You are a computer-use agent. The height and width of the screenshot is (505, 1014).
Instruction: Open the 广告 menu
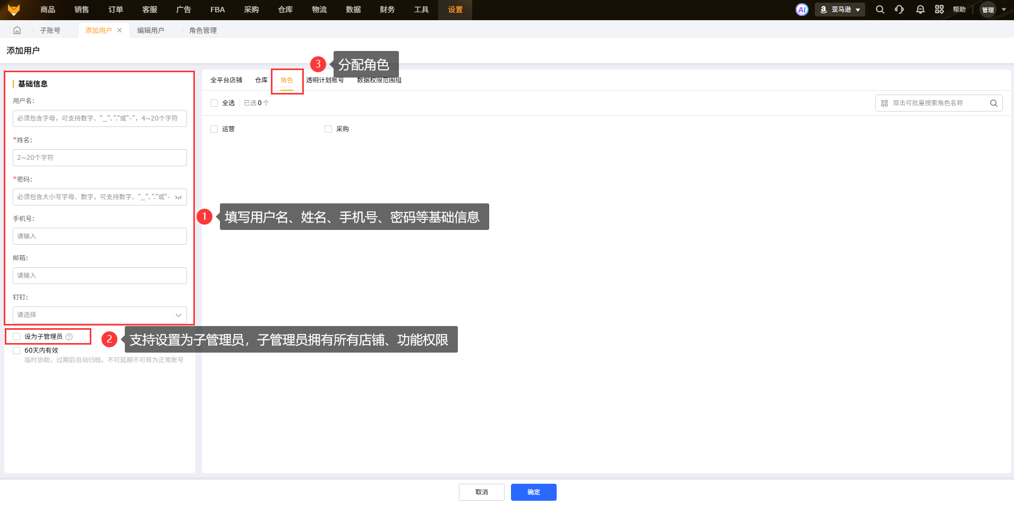pos(184,10)
